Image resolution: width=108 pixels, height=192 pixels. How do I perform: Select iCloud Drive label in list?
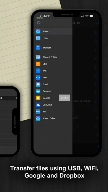pos(49,118)
